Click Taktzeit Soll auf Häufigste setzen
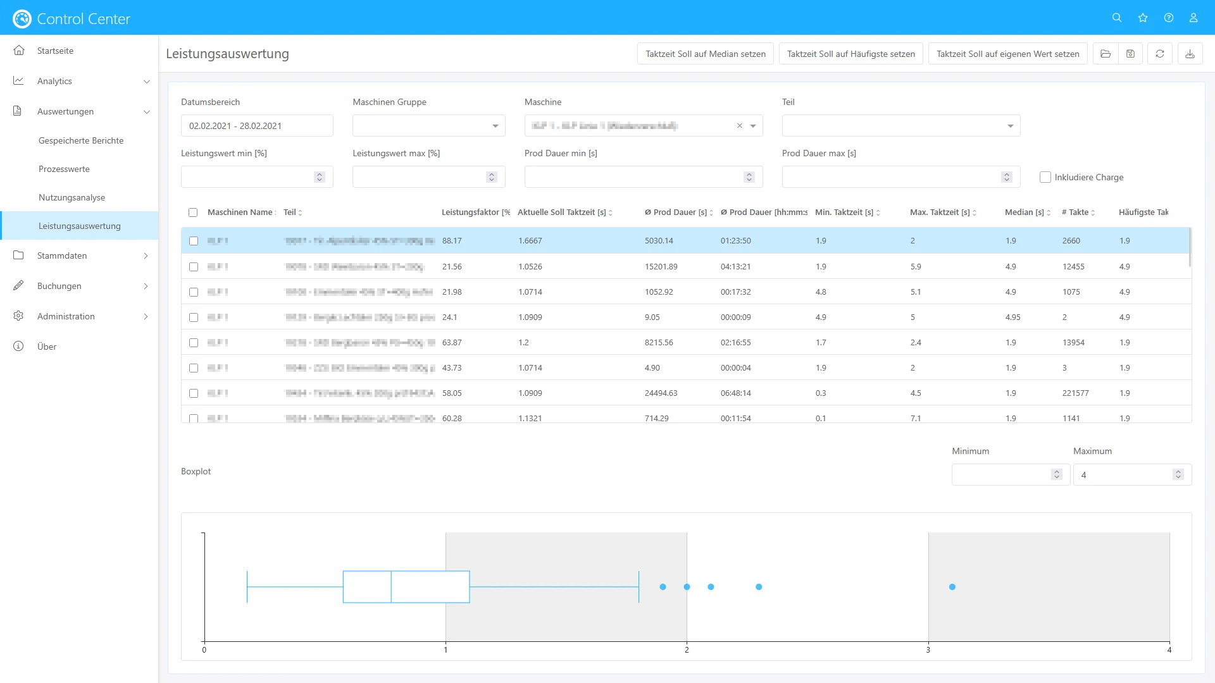 (x=850, y=54)
